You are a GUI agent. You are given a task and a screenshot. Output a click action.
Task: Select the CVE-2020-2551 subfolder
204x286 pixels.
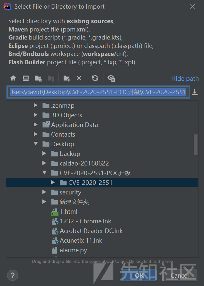[90, 183]
